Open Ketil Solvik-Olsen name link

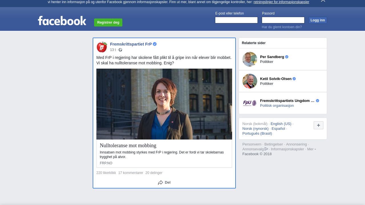pyautogui.click(x=276, y=79)
